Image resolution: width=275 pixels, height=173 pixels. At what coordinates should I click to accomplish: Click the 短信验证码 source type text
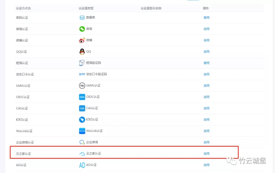[x=93, y=63]
